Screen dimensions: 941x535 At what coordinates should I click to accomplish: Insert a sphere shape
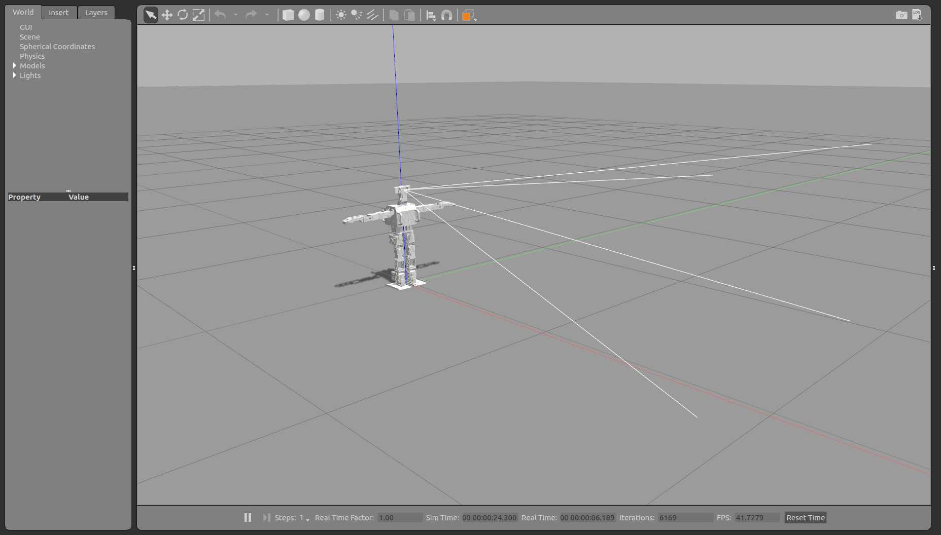click(x=304, y=15)
